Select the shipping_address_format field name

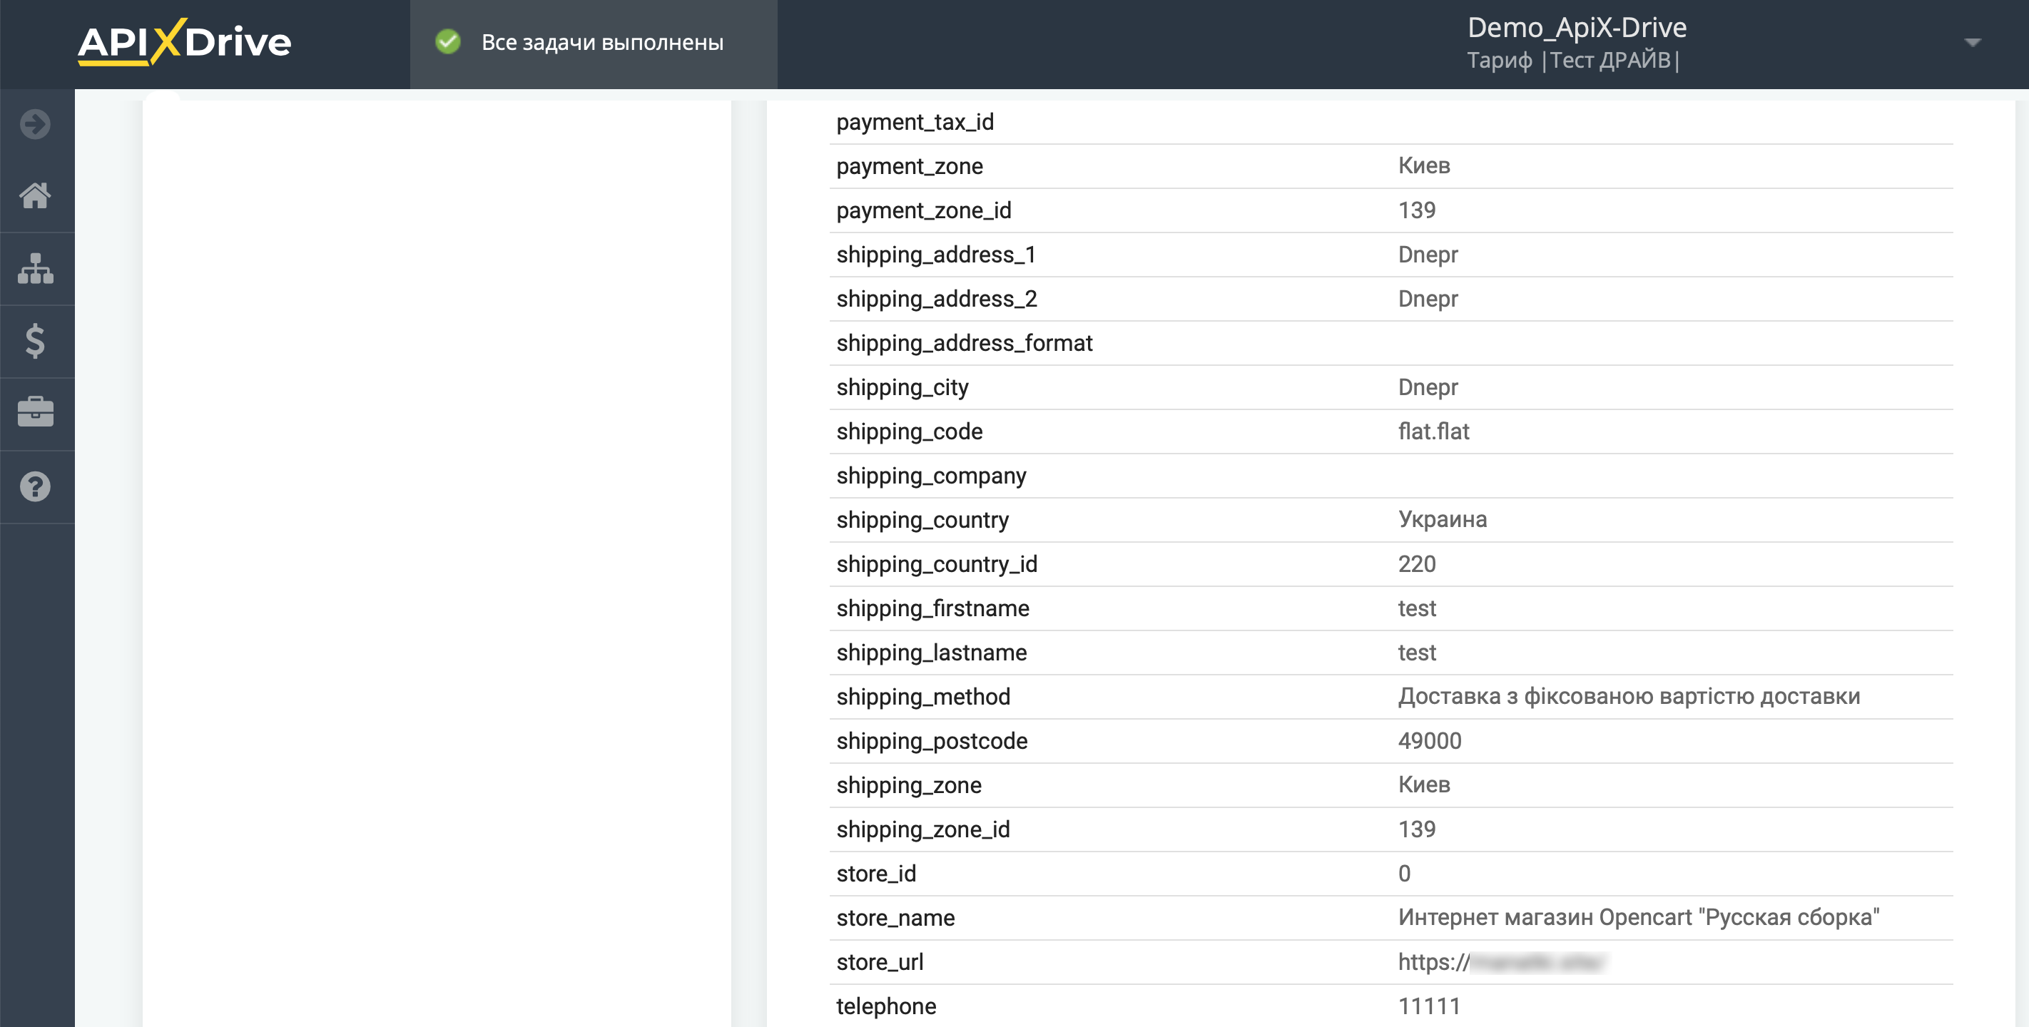pos(964,343)
